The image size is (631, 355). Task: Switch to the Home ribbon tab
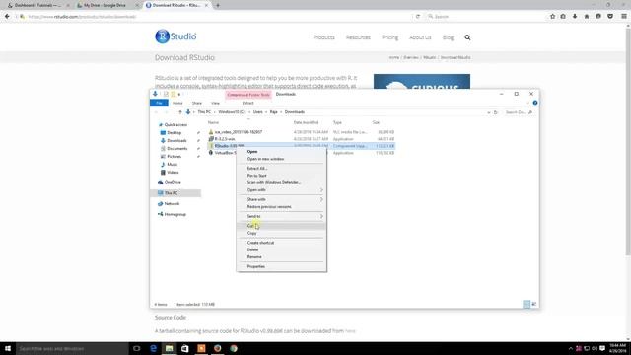click(x=177, y=103)
